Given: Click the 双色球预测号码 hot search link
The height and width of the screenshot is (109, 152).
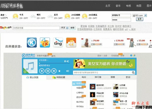Looking at the screenshot, I should [85, 29].
